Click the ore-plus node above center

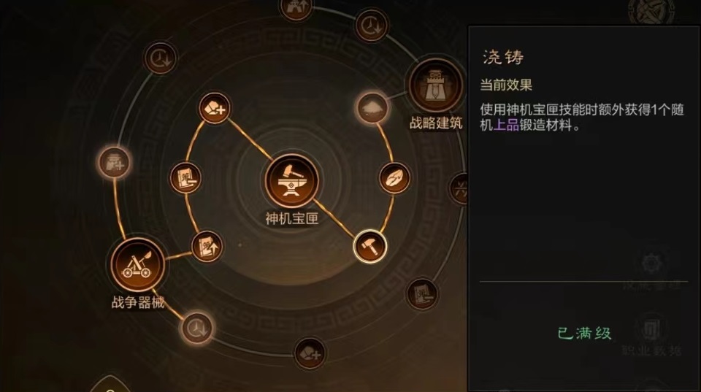coord(215,108)
